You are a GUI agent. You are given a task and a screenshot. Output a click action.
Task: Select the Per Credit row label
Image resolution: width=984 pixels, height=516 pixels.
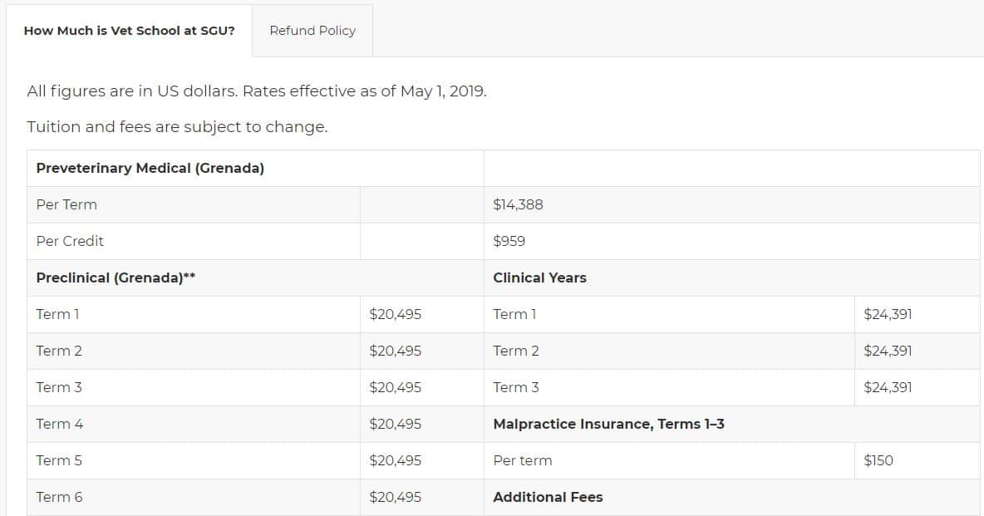pos(70,241)
